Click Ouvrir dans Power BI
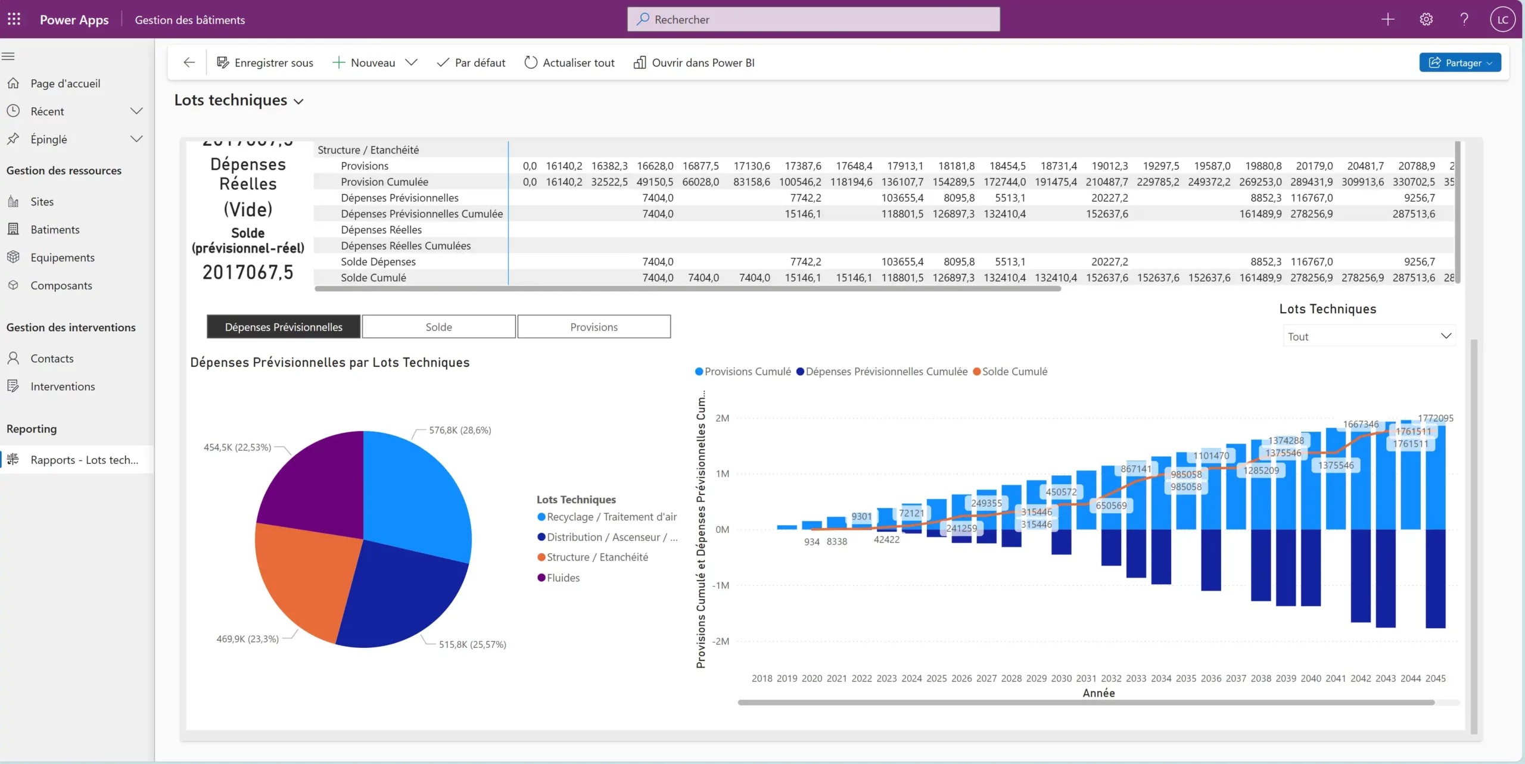This screenshot has width=1525, height=764. [694, 63]
